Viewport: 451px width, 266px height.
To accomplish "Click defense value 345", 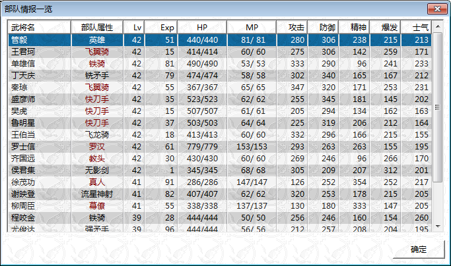I will tap(328, 99).
